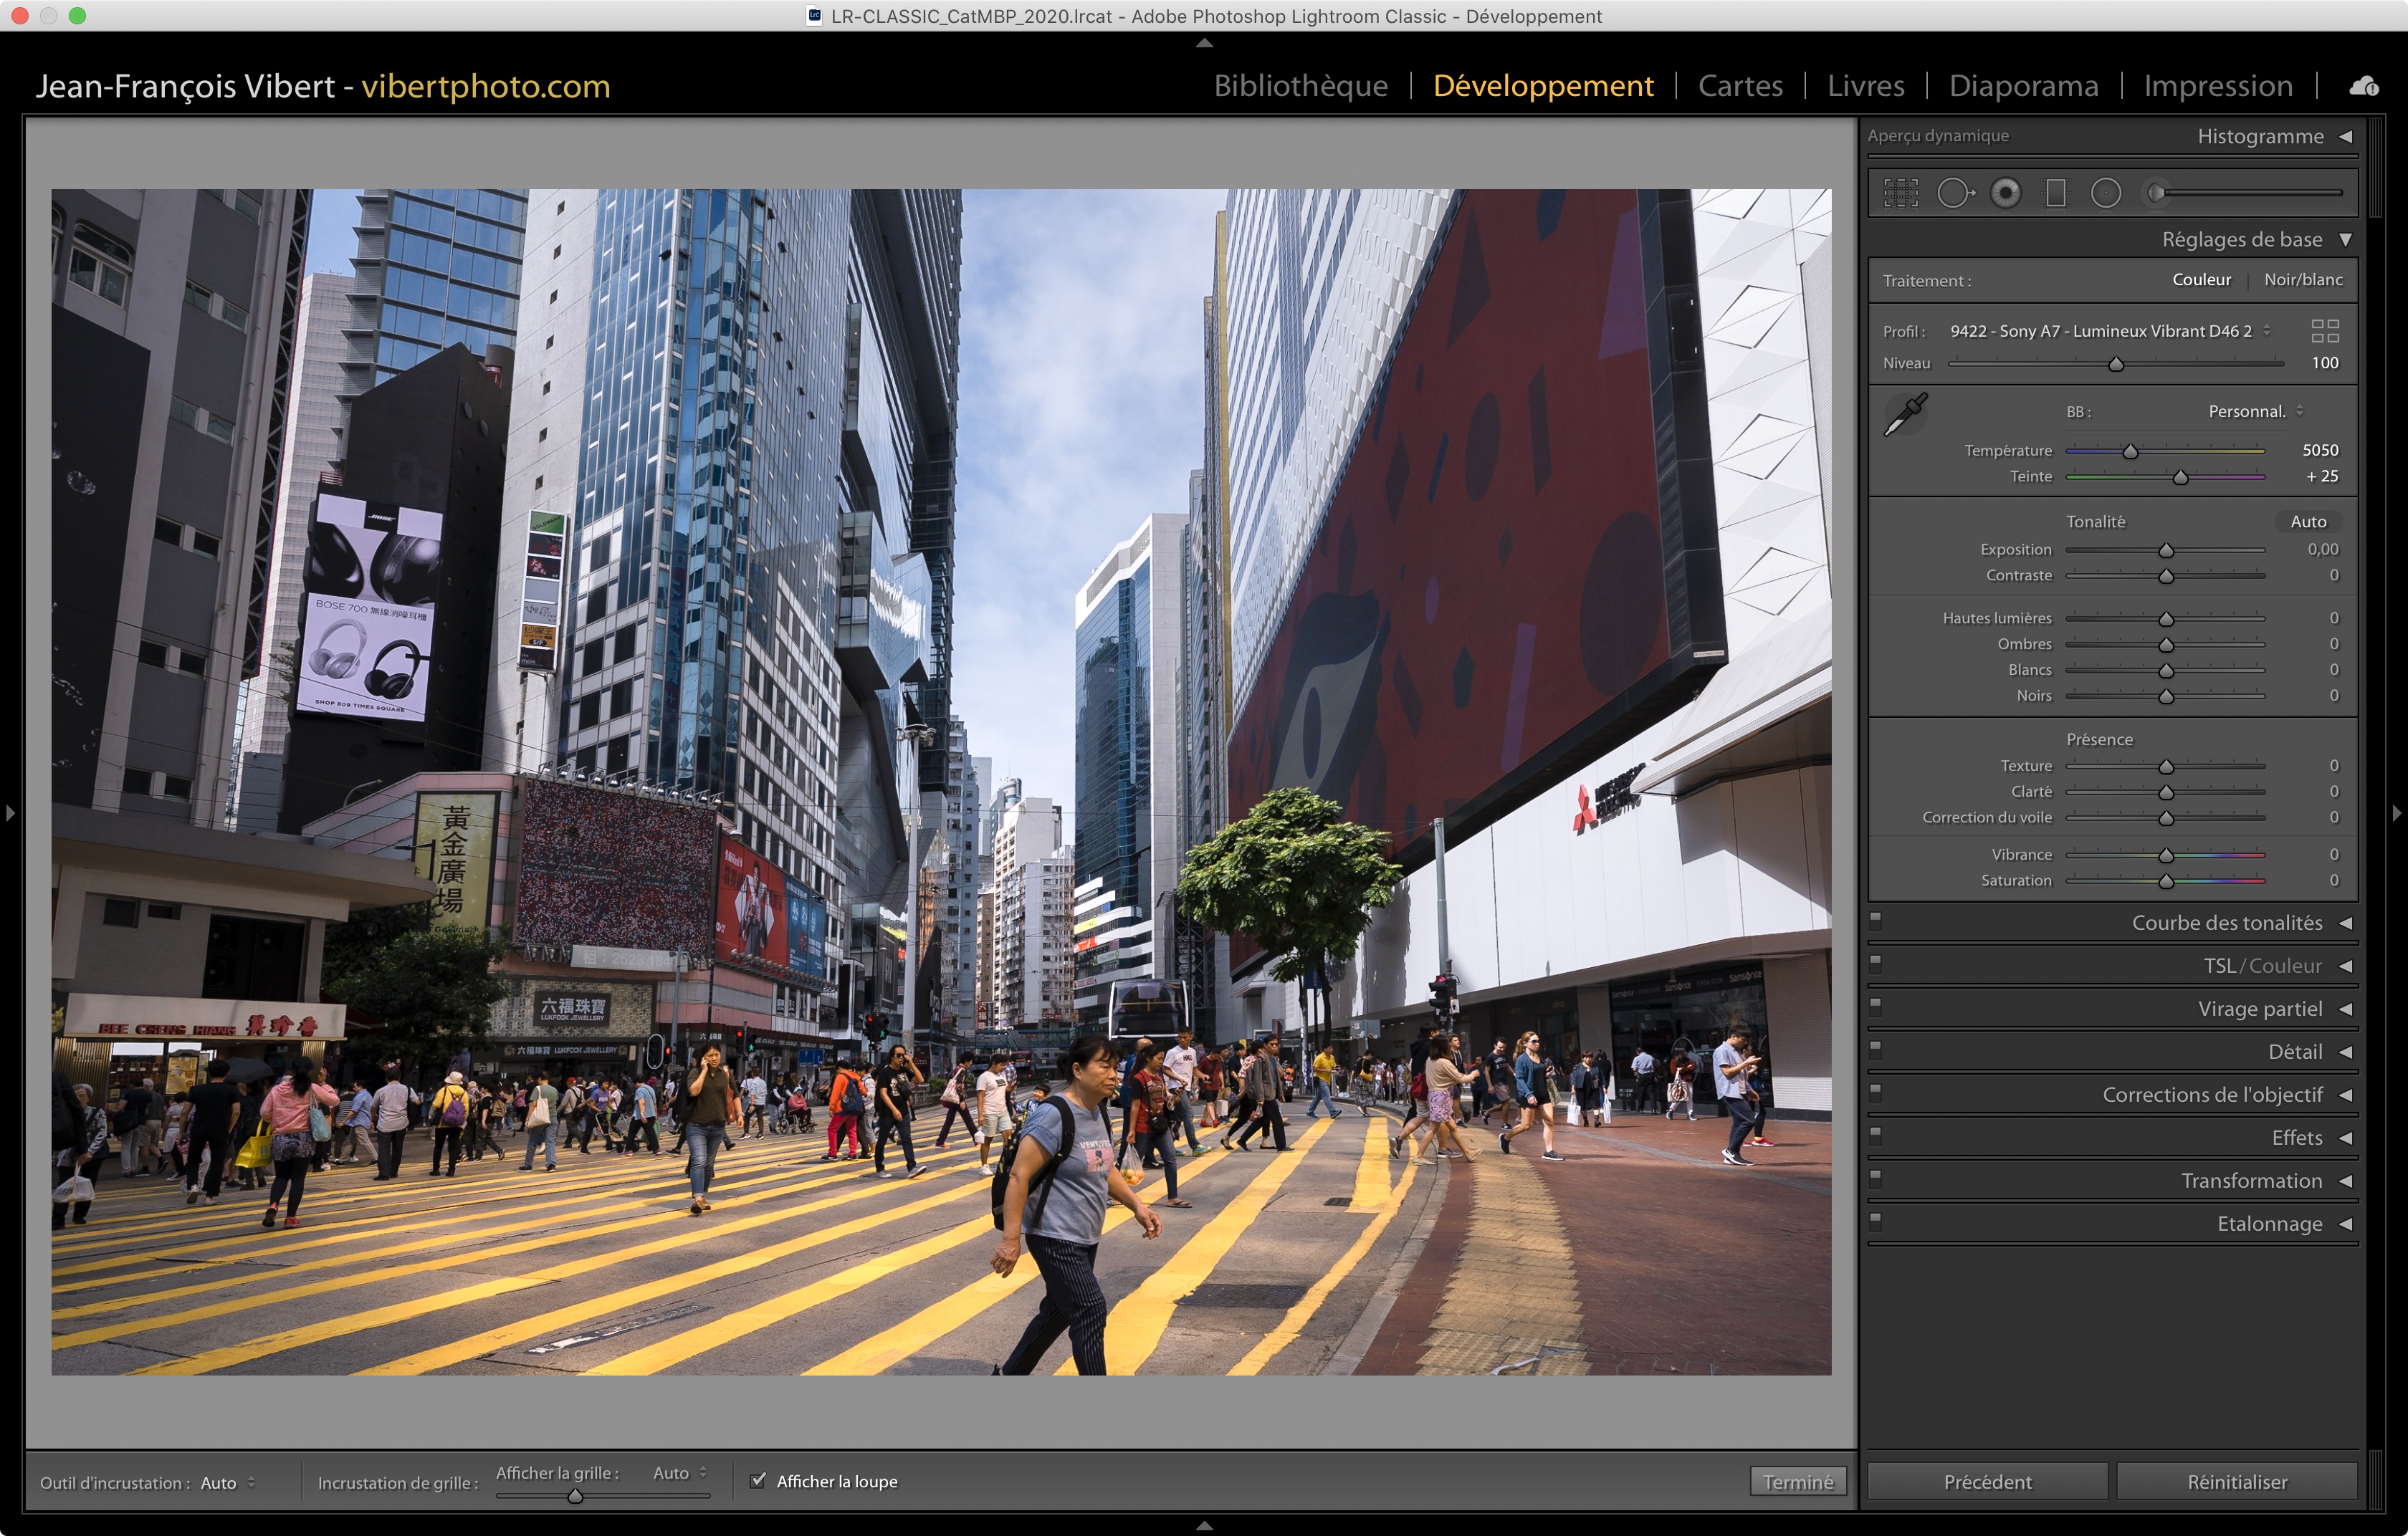Image resolution: width=2408 pixels, height=1536 pixels.
Task: Activate the spot removal tool
Action: [x=1954, y=193]
